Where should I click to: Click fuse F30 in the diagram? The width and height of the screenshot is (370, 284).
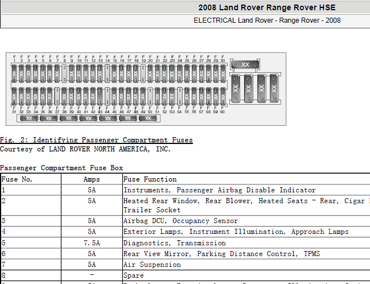pos(223,73)
